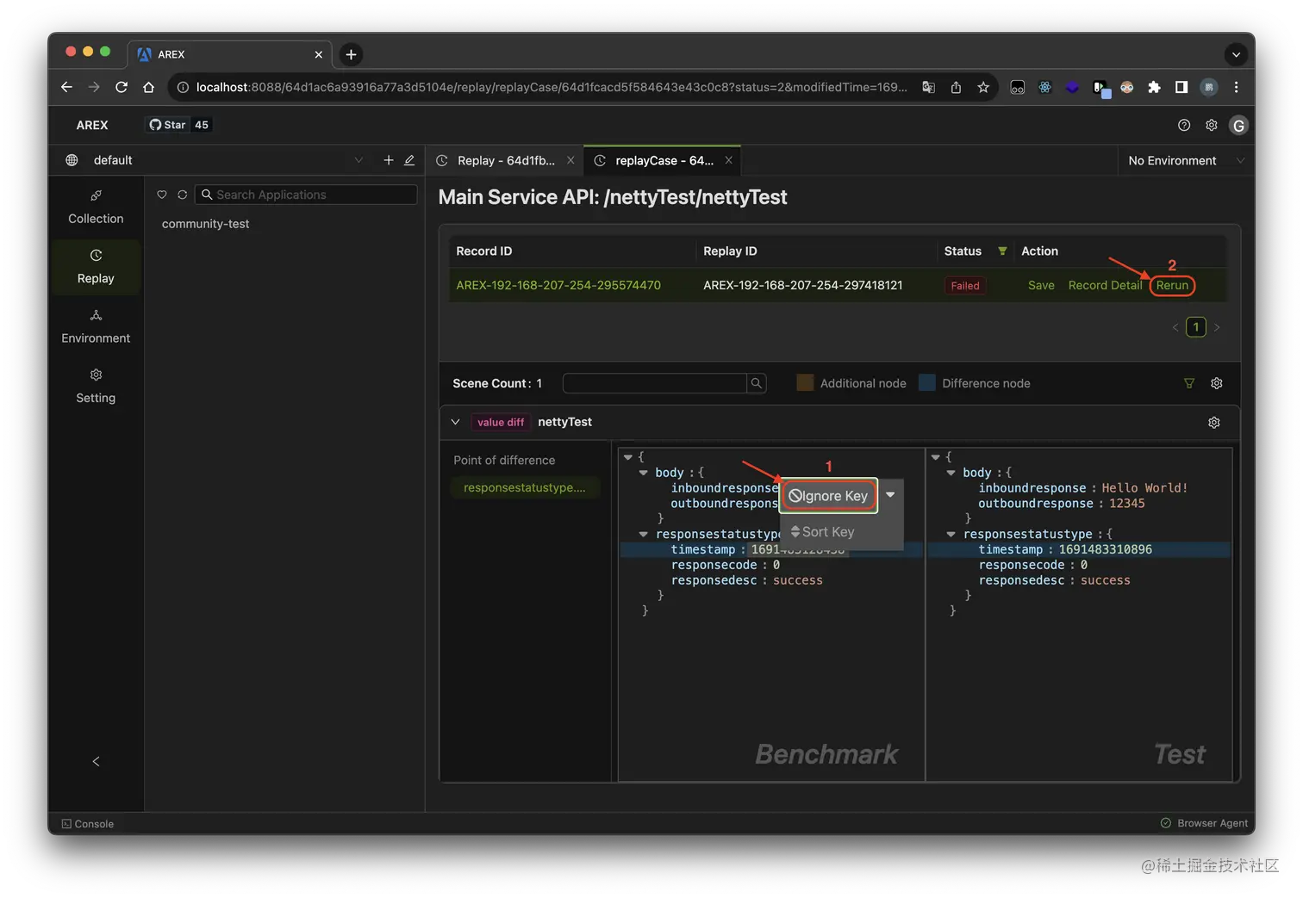This screenshot has height=898, width=1303.
Task: Click the G user avatar
Action: click(x=1238, y=126)
